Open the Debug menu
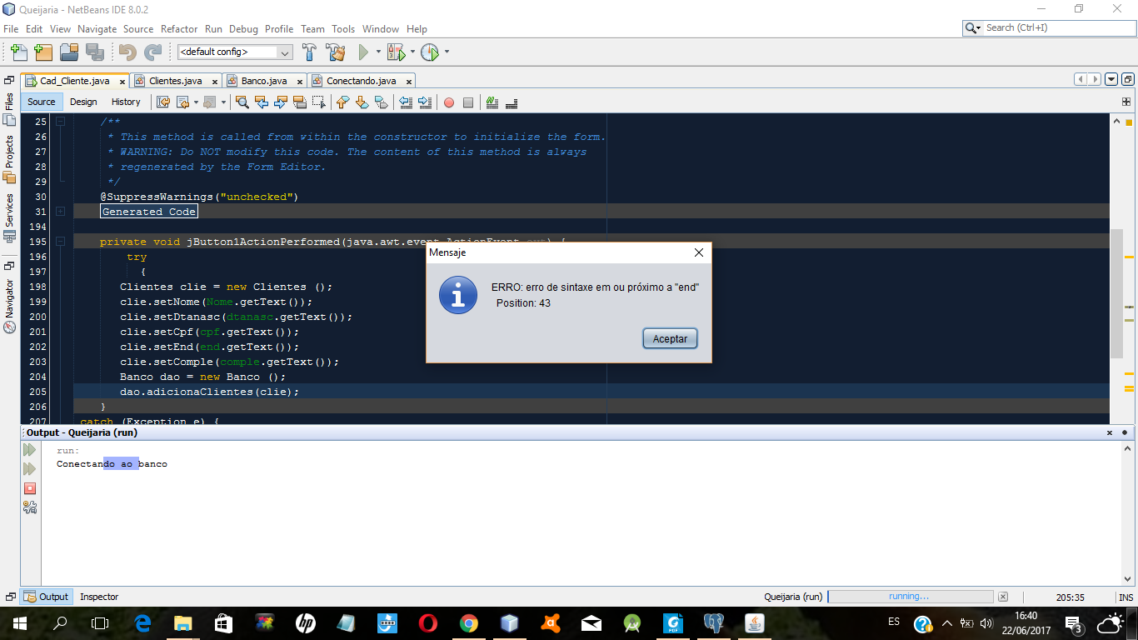Viewport: 1138px width, 640px height. (x=243, y=28)
